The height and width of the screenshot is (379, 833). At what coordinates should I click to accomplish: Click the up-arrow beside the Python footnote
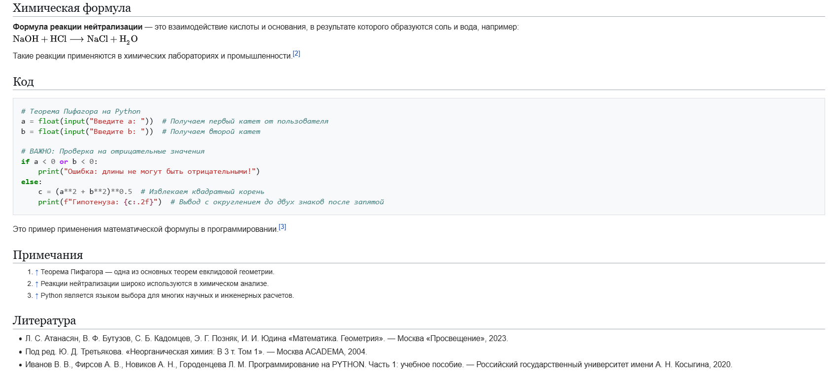[36, 296]
